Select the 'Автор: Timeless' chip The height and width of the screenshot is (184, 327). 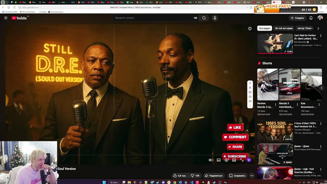305,28
